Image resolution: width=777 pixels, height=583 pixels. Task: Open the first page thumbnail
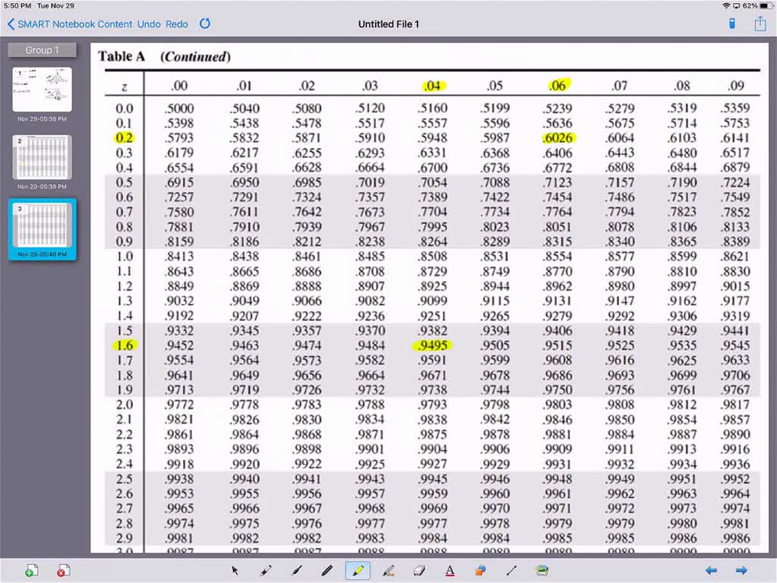pos(42,87)
